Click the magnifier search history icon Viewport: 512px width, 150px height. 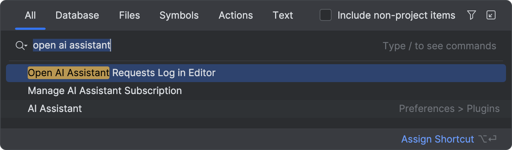point(22,46)
